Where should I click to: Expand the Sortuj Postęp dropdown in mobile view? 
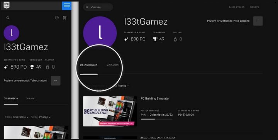[41, 117]
